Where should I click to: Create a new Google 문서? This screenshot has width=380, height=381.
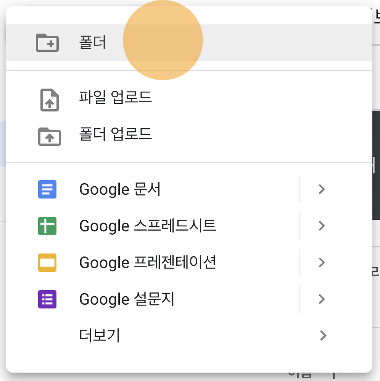153,189
